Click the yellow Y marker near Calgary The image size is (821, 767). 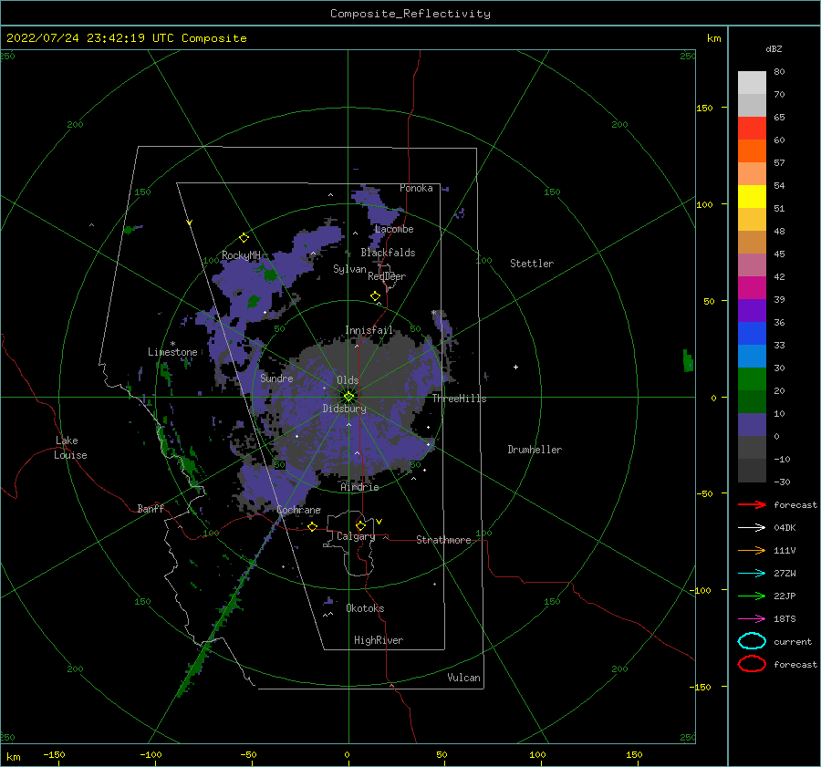pos(379,522)
